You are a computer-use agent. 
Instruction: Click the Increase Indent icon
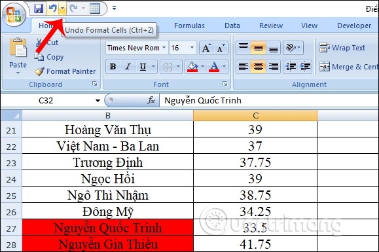[305, 67]
